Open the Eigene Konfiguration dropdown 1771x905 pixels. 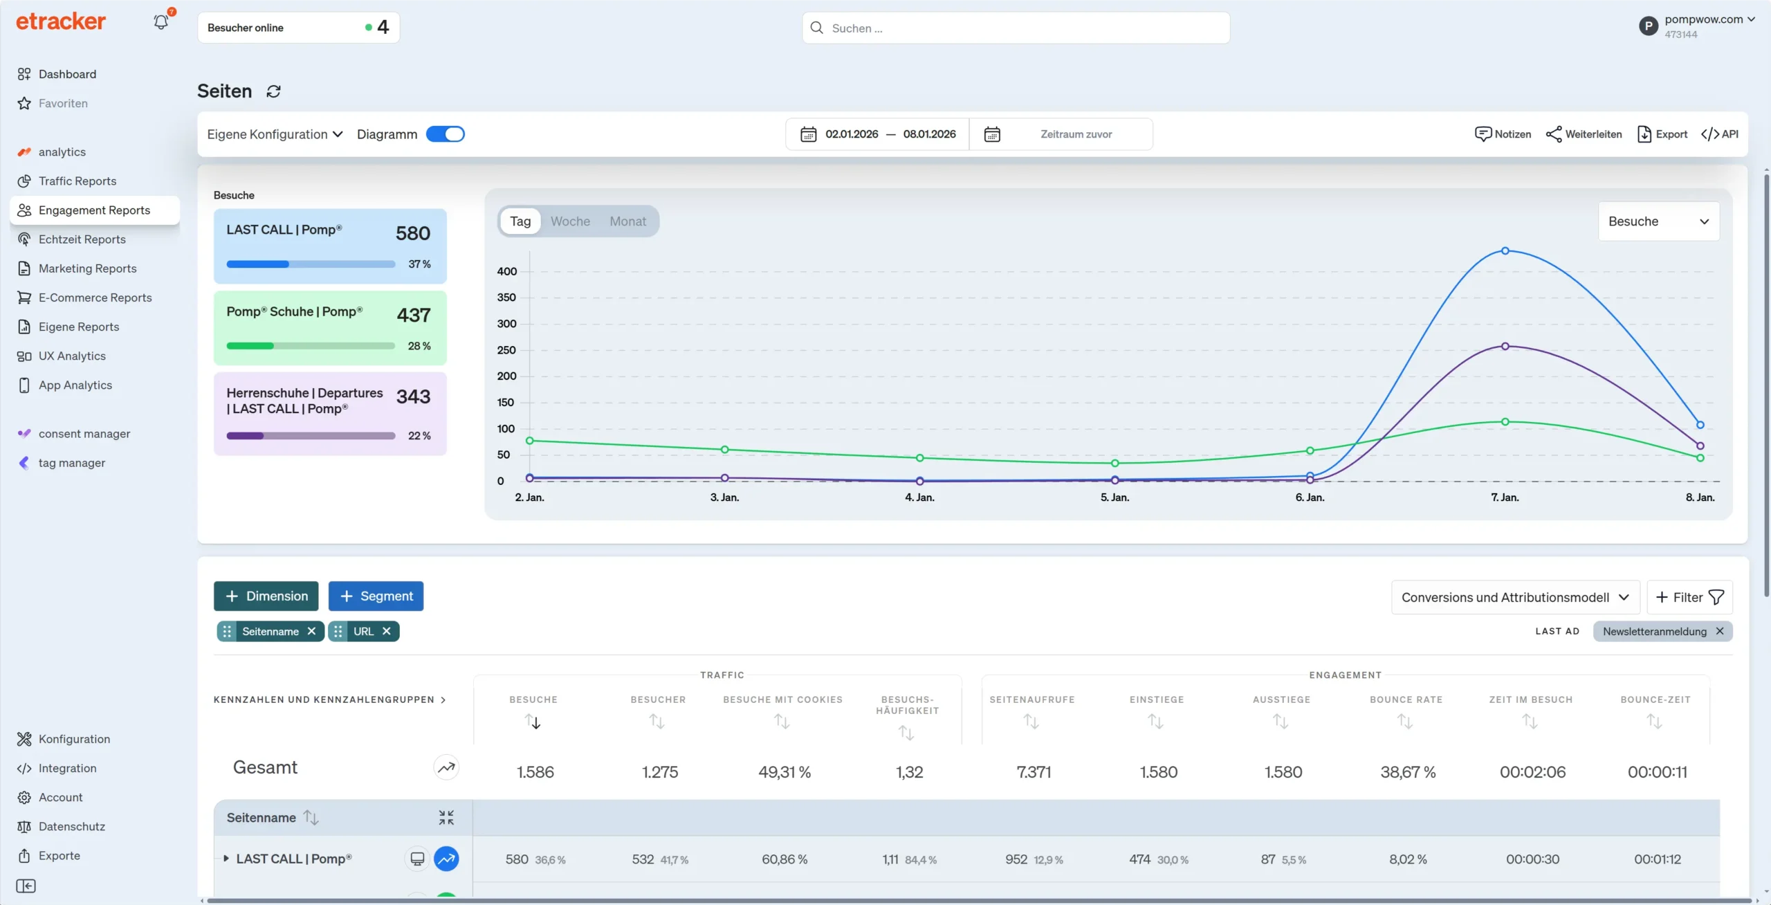[x=274, y=134]
